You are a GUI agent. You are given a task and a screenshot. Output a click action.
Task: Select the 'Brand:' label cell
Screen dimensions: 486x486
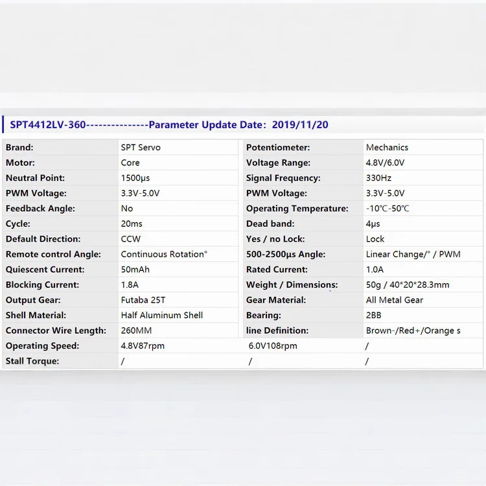click(x=19, y=147)
